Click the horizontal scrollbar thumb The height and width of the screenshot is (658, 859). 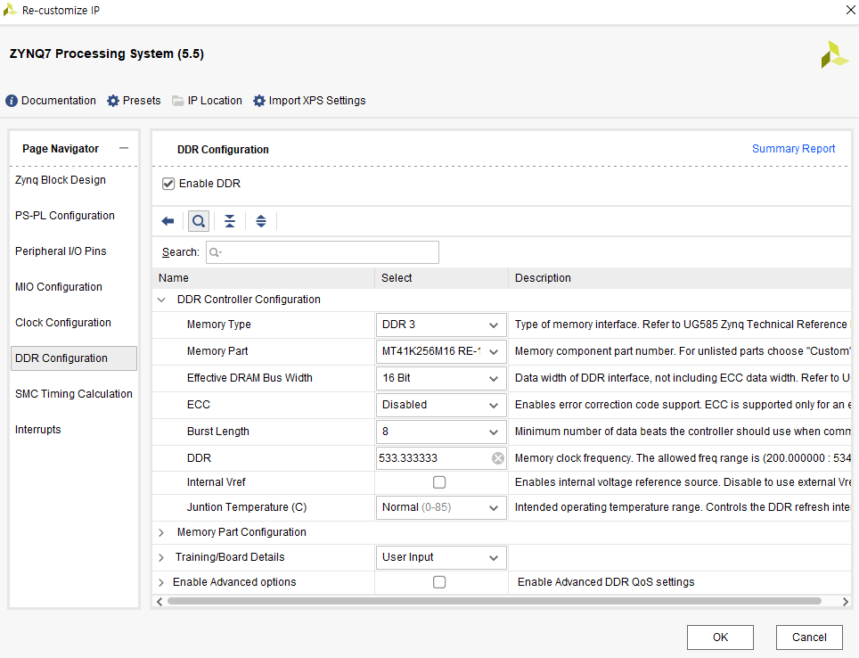click(x=495, y=601)
